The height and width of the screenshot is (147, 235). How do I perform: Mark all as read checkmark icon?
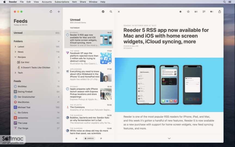(103, 11)
